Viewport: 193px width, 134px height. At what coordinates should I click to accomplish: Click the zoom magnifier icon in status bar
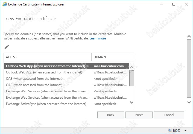coord(170,130)
